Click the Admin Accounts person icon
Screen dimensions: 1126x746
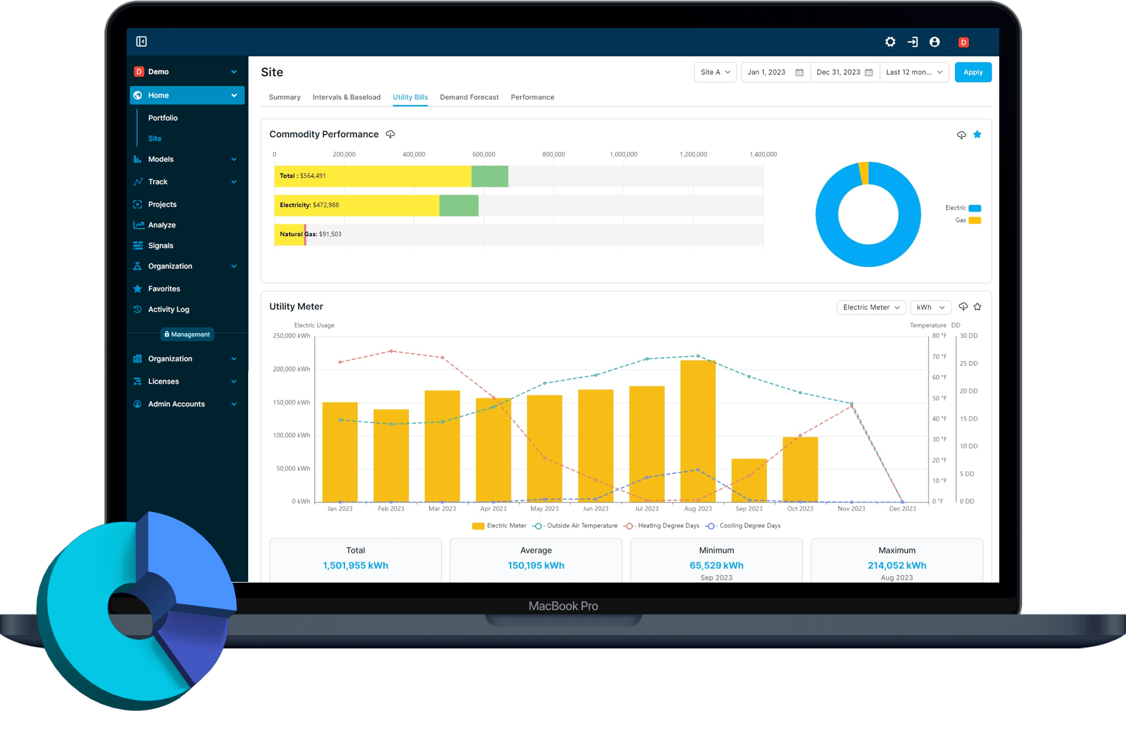pos(138,404)
